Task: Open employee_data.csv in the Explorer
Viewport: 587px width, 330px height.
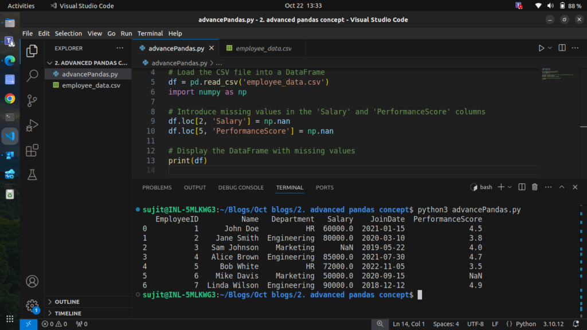Action: click(x=91, y=85)
